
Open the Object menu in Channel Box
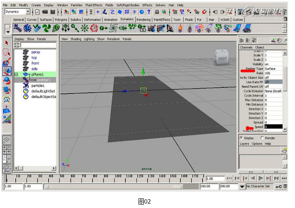coord(259,47)
